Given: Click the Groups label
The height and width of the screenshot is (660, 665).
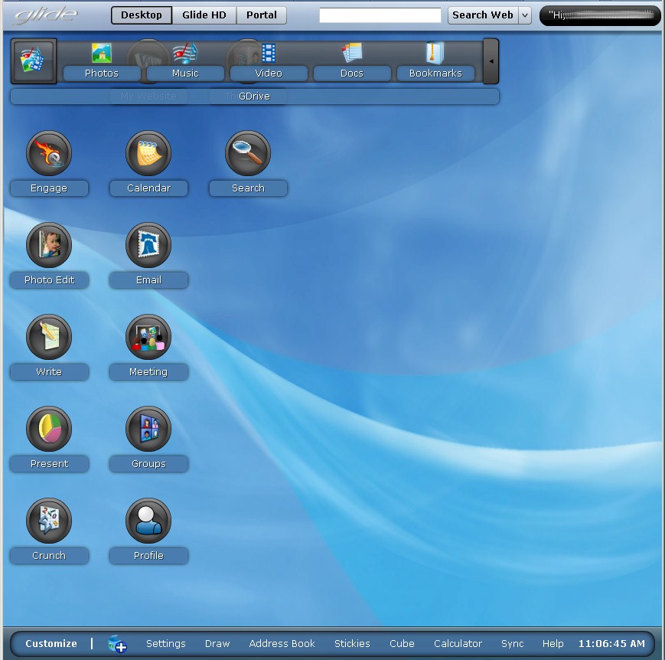Looking at the screenshot, I should 148,464.
